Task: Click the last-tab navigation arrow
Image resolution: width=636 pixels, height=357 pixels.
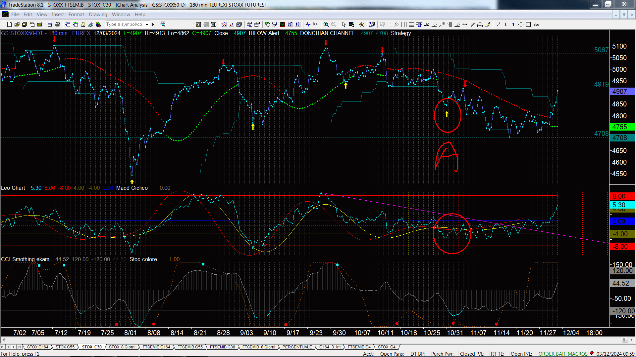Action: pyautogui.click(x=19, y=347)
